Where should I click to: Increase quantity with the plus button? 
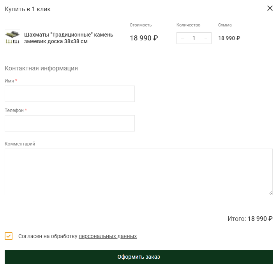point(206,38)
